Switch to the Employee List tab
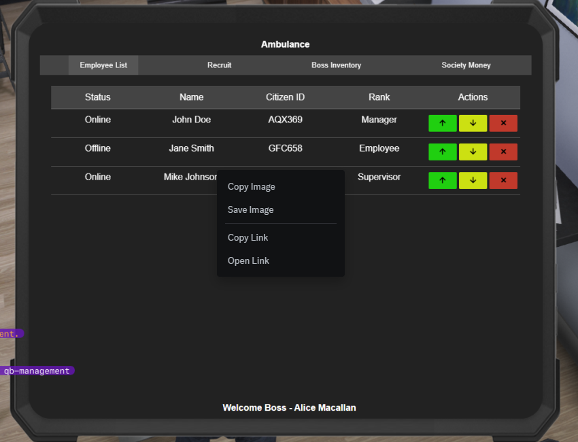Viewport: 578px width, 442px height. coord(103,65)
